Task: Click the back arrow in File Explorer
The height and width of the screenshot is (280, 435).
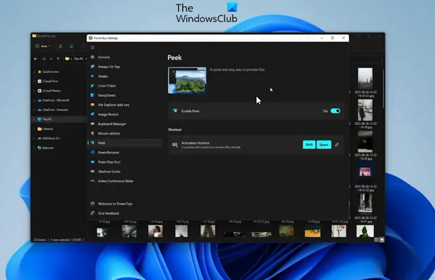Action: coord(35,59)
